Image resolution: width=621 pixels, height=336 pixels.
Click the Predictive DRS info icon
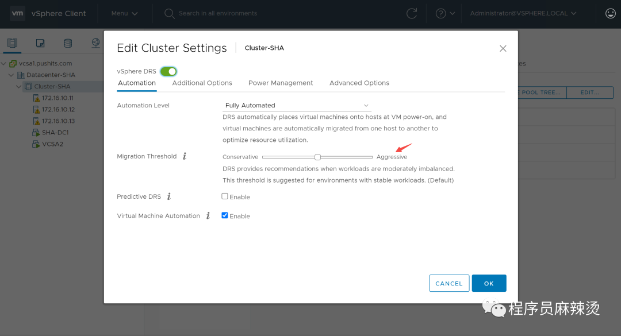169,196
